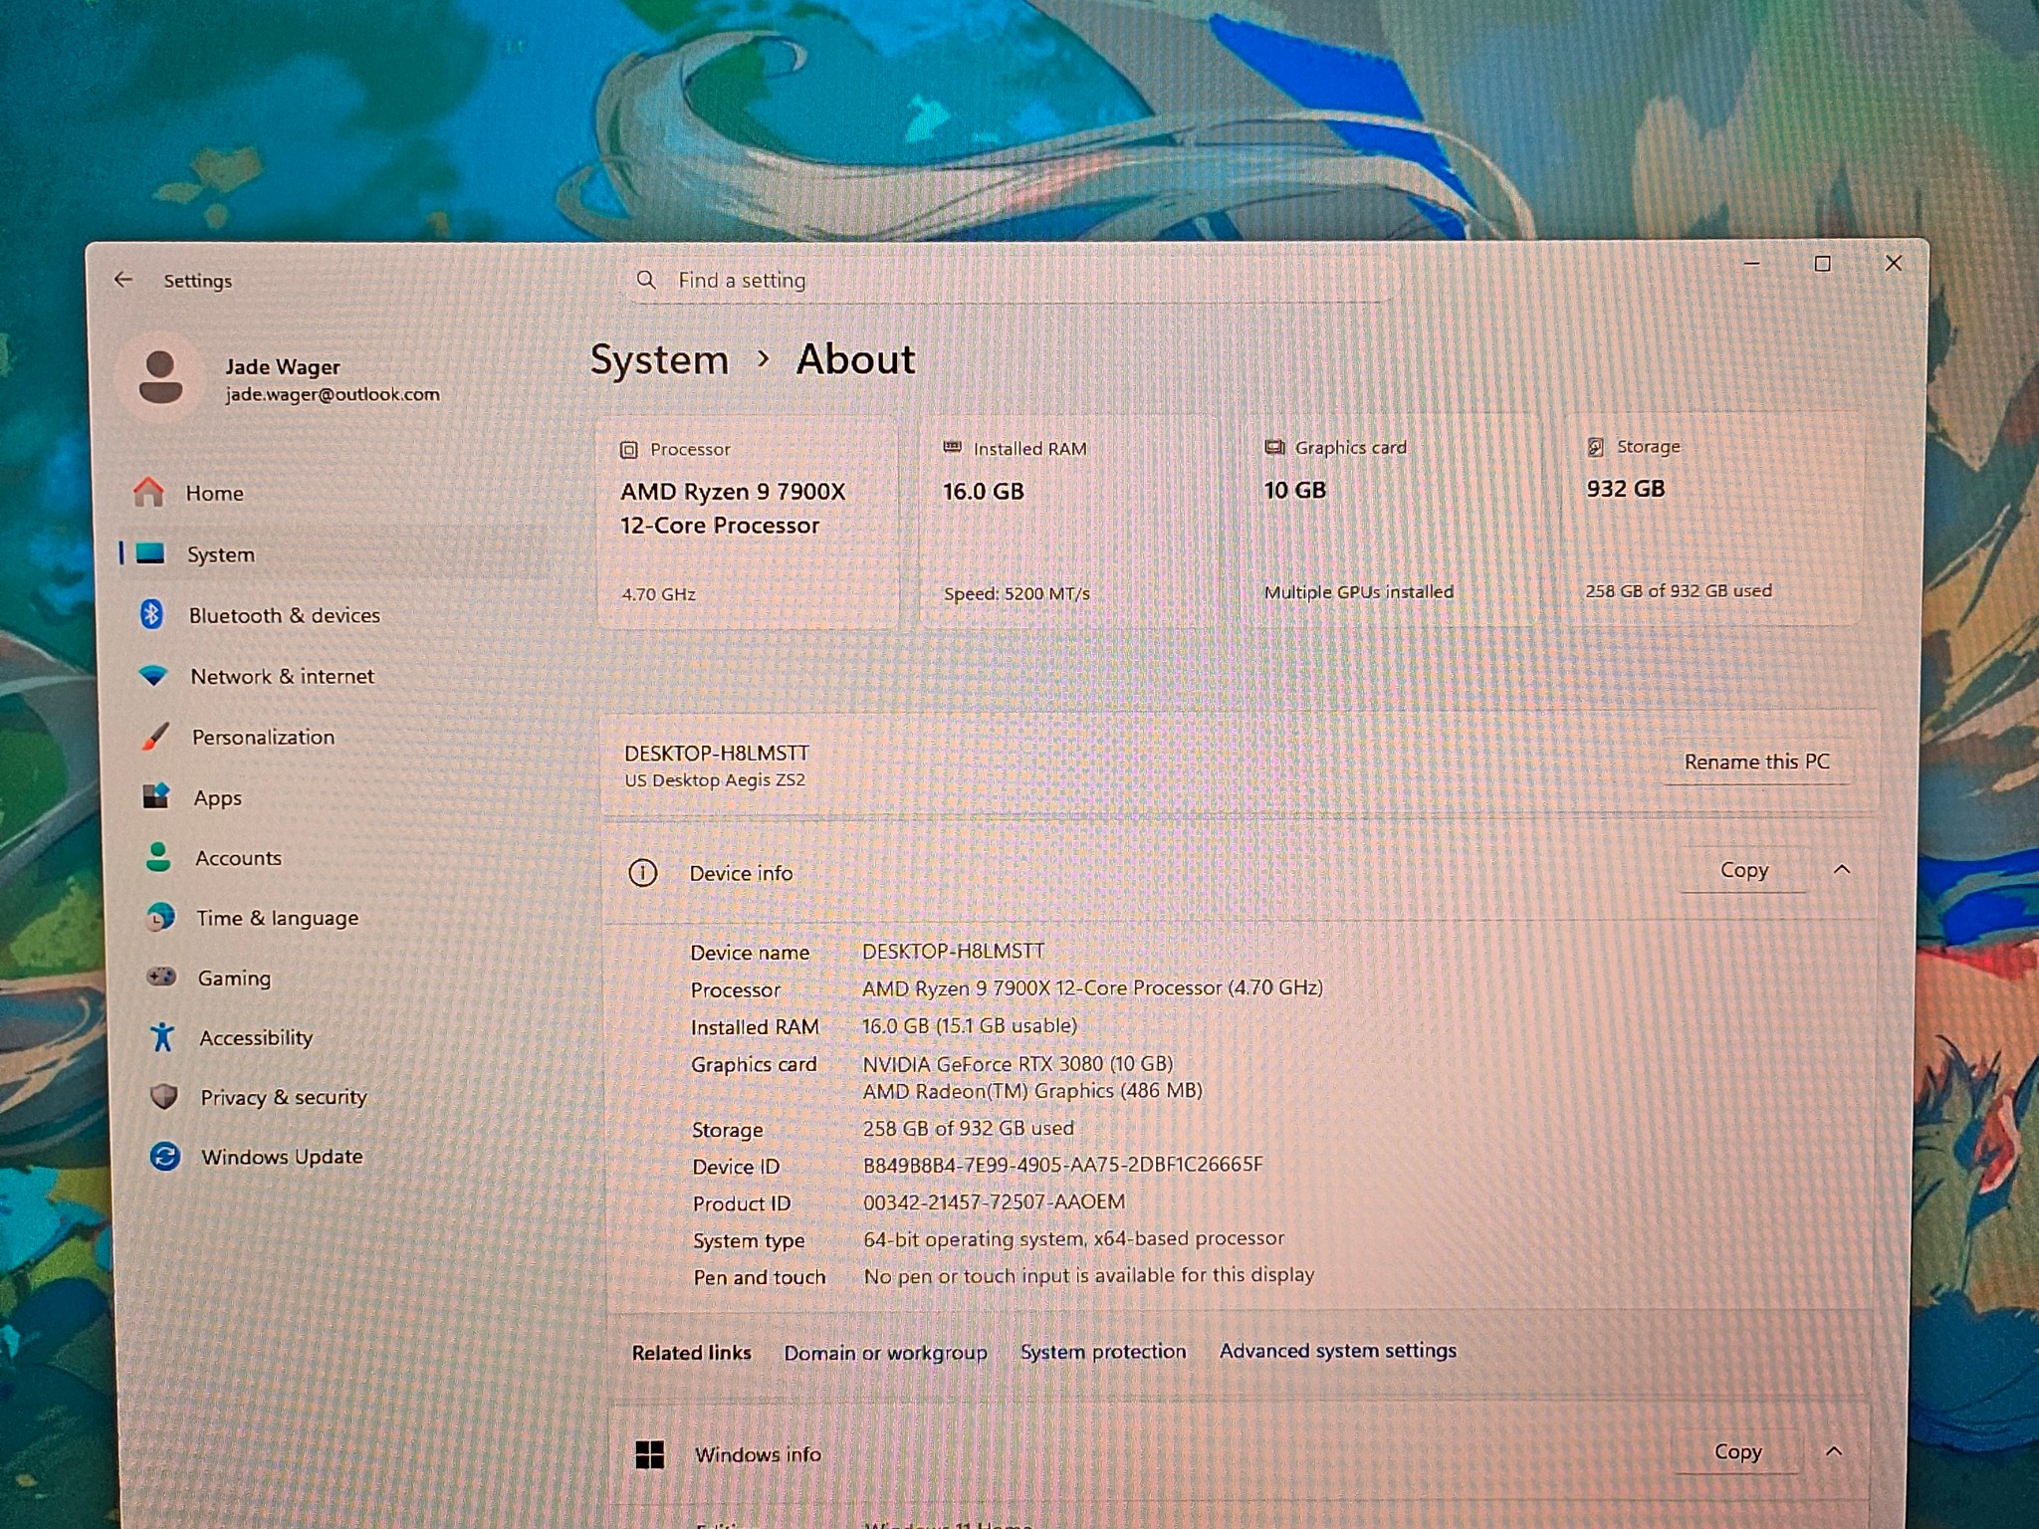Click the Privacy shield icon

click(x=163, y=1096)
